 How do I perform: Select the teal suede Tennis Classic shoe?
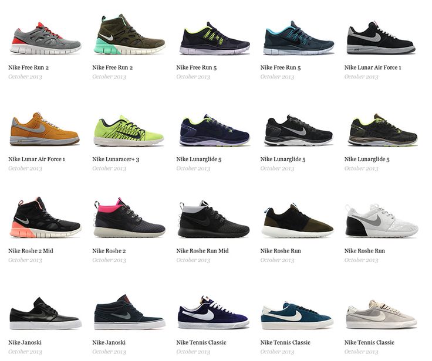pos(297,315)
